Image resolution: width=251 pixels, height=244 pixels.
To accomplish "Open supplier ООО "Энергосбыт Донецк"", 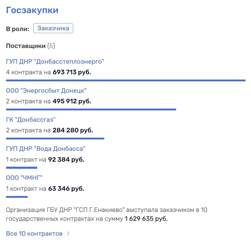I will (x=46, y=90).
